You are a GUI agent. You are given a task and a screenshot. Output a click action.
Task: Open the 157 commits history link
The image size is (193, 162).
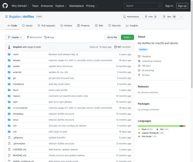[x=122, y=47]
